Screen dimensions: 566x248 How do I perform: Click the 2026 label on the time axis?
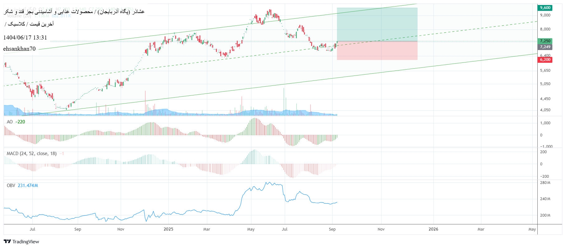[x=433, y=229]
